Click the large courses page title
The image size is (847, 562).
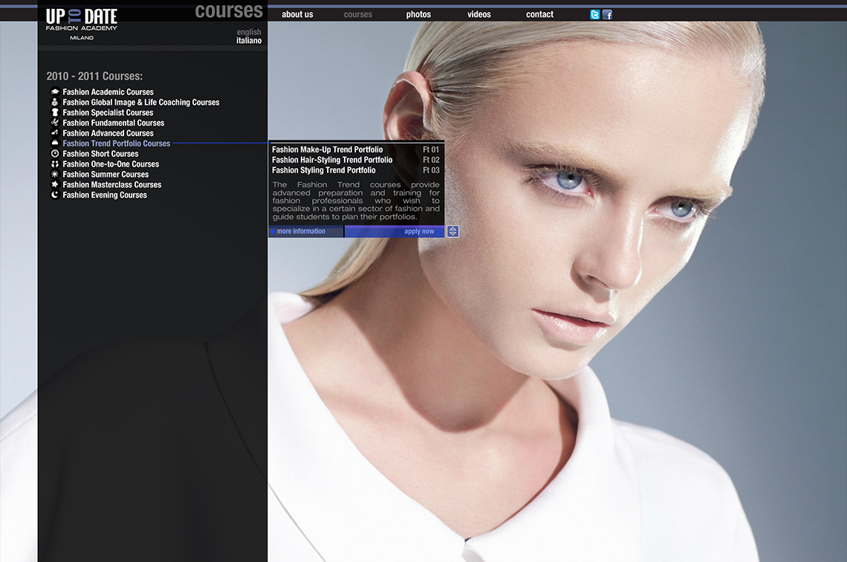[229, 10]
